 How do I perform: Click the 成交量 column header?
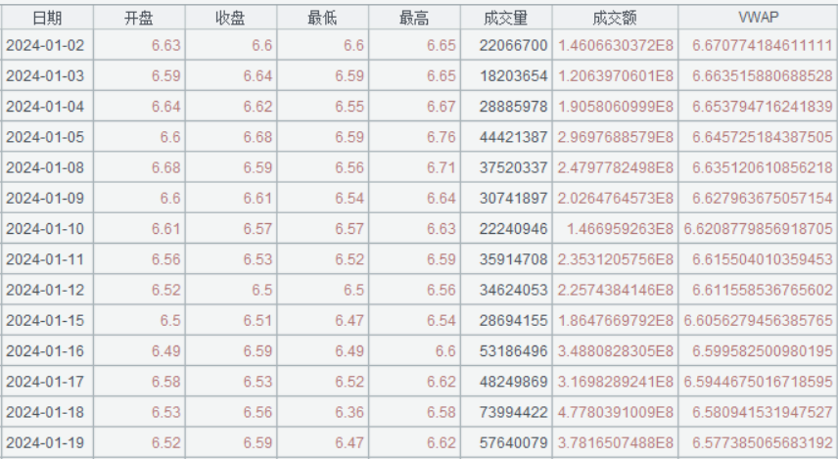point(506,19)
